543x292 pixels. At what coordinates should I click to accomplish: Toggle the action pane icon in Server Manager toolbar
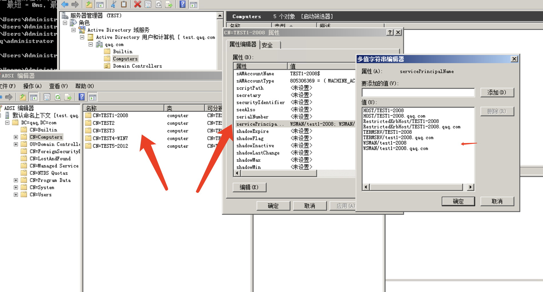(x=193, y=5)
